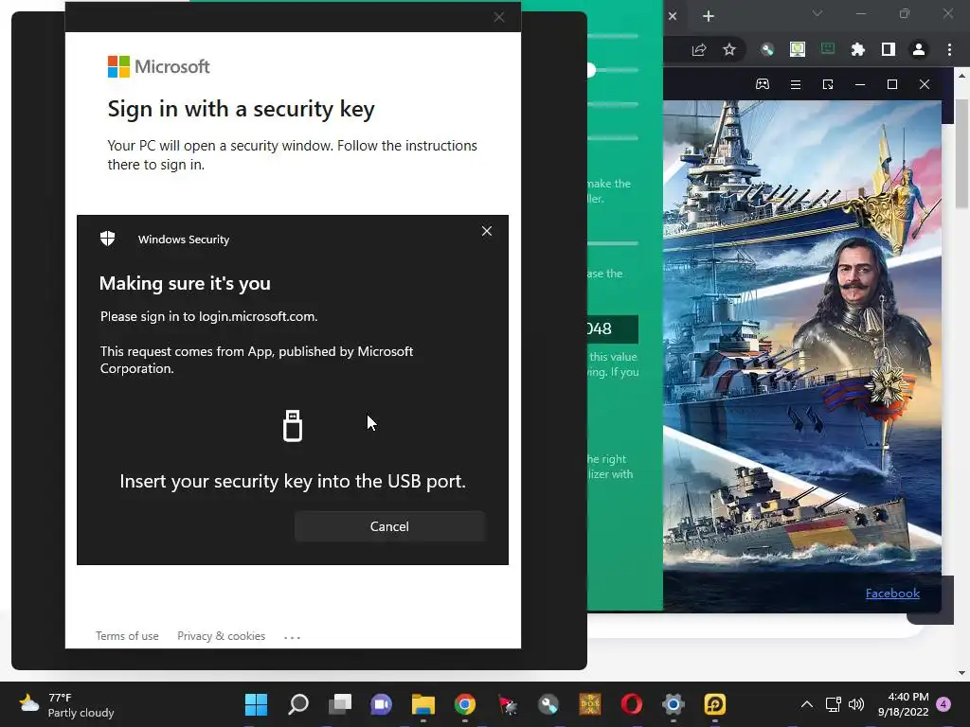Image resolution: width=970 pixels, height=727 pixels.
Task: Click the slider handle on the green panel
Action: [590, 70]
